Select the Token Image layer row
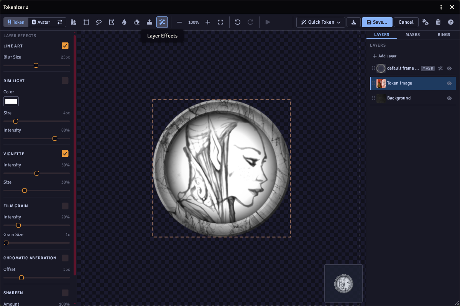Image resolution: width=460 pixels, height=306 pixels. coord(413,83)
